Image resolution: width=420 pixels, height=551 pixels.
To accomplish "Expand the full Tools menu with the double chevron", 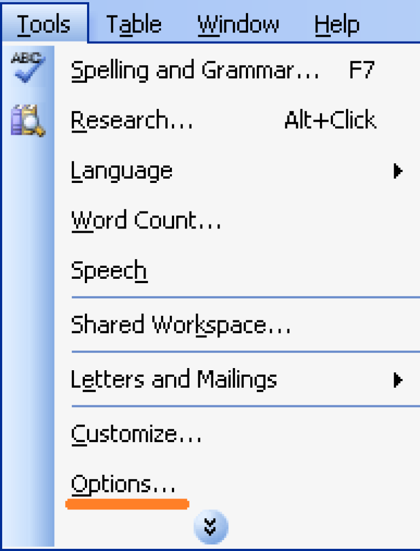I will coord(210,527).
